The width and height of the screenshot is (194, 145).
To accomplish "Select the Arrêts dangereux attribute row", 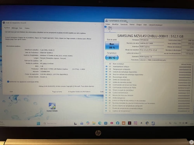I will (148, 98).
